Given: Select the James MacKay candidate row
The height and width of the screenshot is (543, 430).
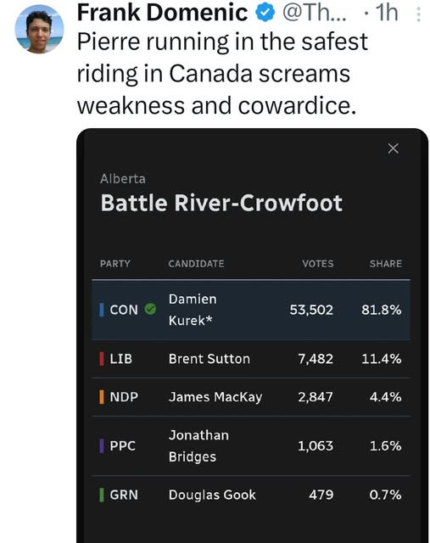Looking at the screenshot, I should pos(251,397).
